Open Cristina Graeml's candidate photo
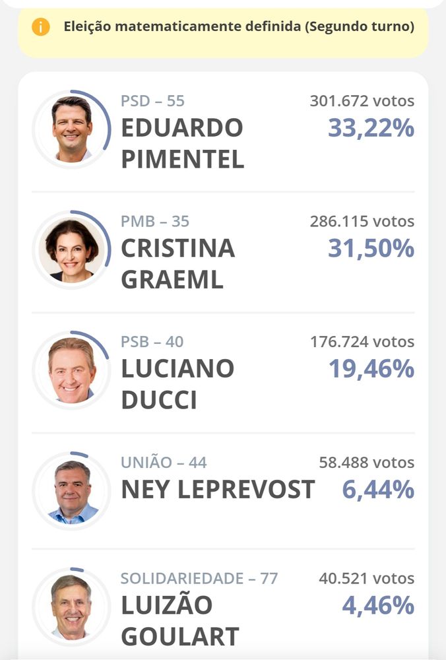The height and width of the screenshot is (660, 446). (x=71, y=249)
